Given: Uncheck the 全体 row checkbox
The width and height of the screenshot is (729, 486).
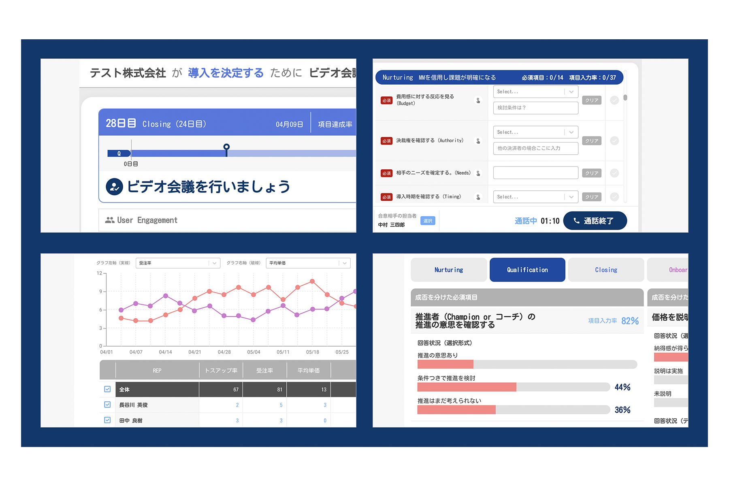Looking at the screenshot, I should pyautogui.click(x=107, y=389).
